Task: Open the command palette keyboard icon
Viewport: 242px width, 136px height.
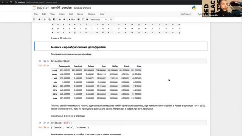Action: [x=111, y=19]
